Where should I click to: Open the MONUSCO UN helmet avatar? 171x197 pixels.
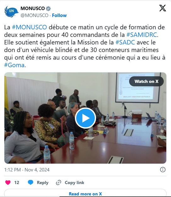coord(11,12)
